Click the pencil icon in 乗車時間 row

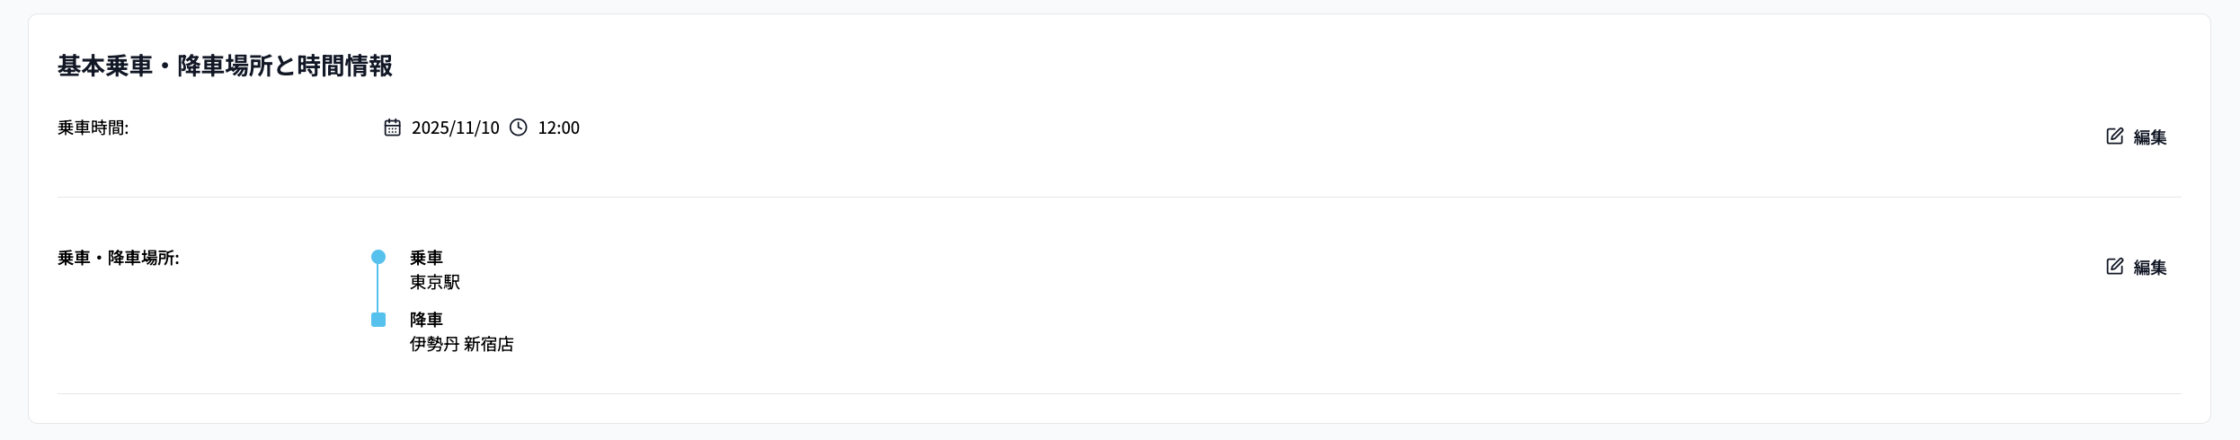pos(2115,136)
